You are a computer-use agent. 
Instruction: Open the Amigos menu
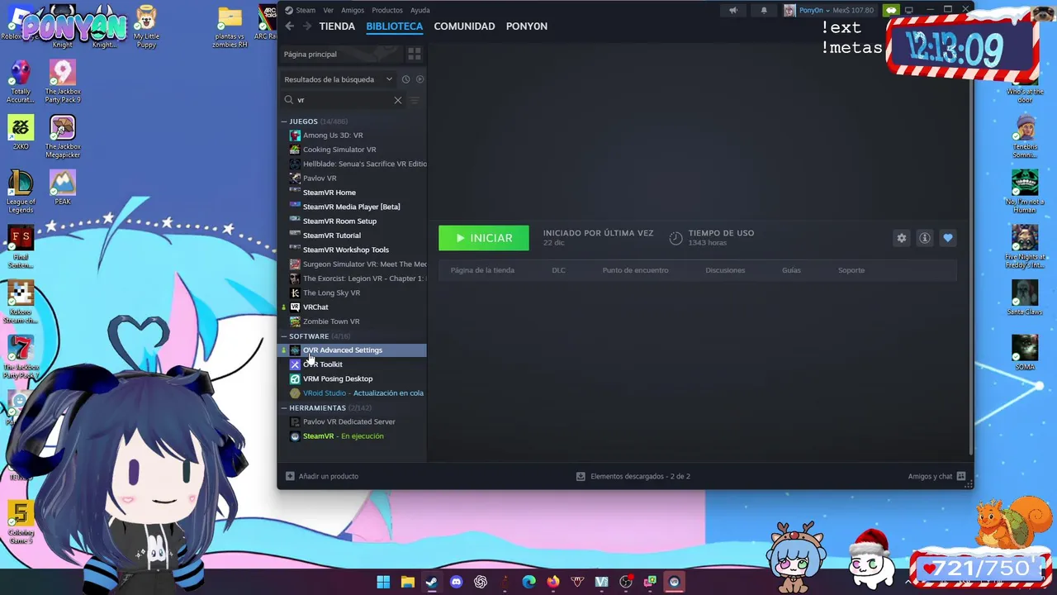(x=353, y=10)
